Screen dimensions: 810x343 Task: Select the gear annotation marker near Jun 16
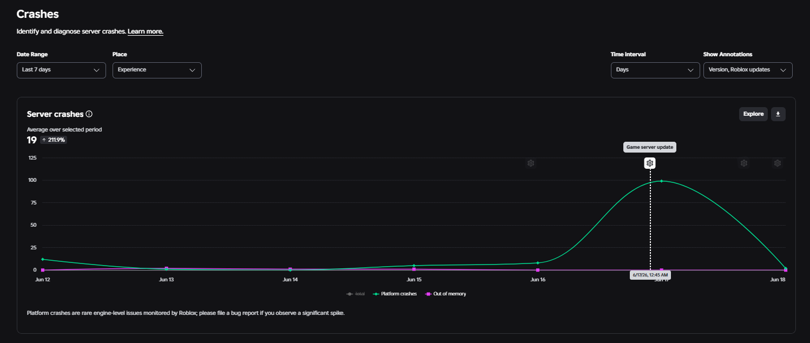[x=531, y=163]
